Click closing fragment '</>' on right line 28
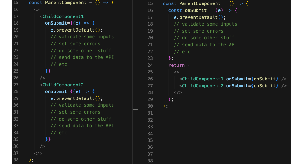 [x=178, y=92]
